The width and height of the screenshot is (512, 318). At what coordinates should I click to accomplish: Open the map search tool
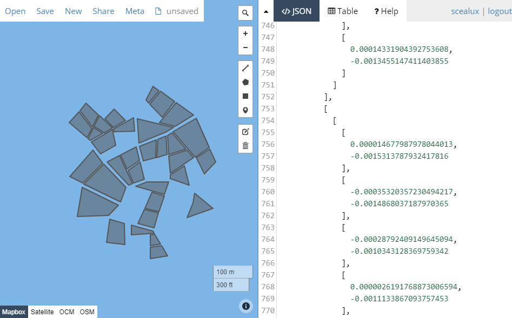click(x=245, y=13)
